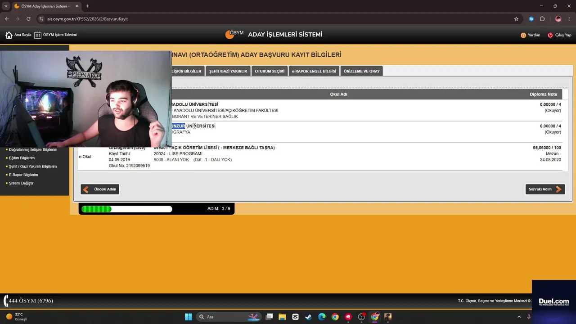Open Şehit / Gazi Yakınlık Bilgilerim
This screenshot has height=324, width=576.
pos(33,166)
